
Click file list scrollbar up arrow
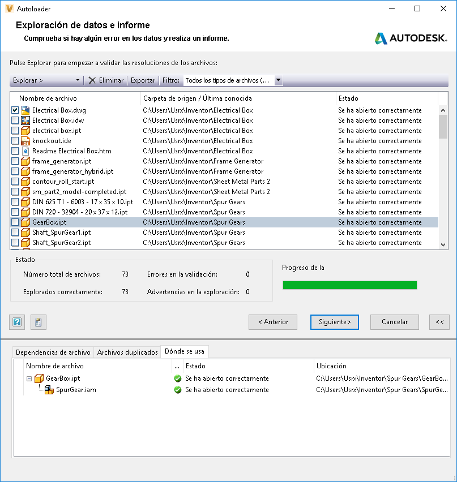(443, 110)
